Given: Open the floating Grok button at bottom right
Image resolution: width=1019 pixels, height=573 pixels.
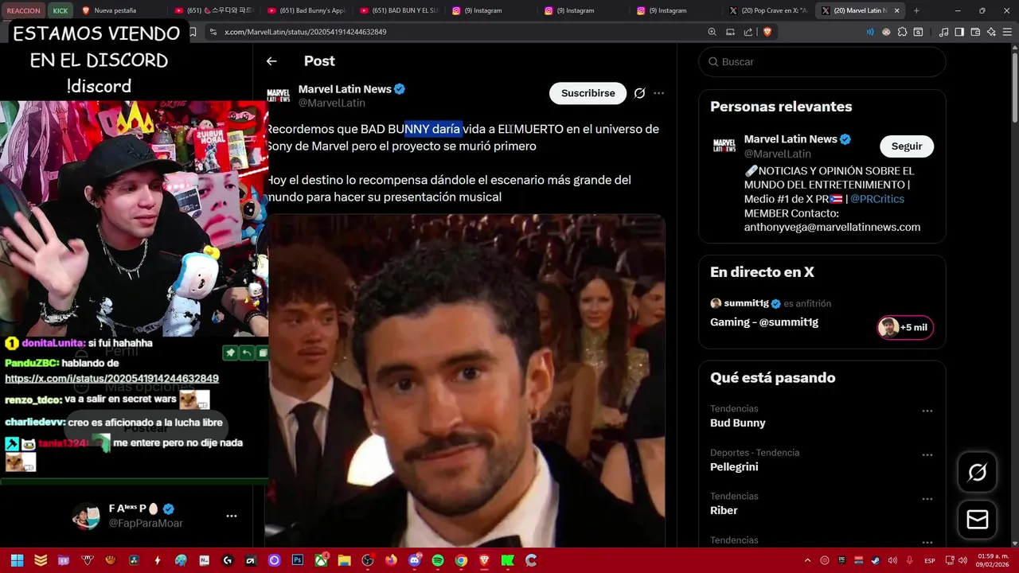Looking at the screenshot, I should (977, 473).
